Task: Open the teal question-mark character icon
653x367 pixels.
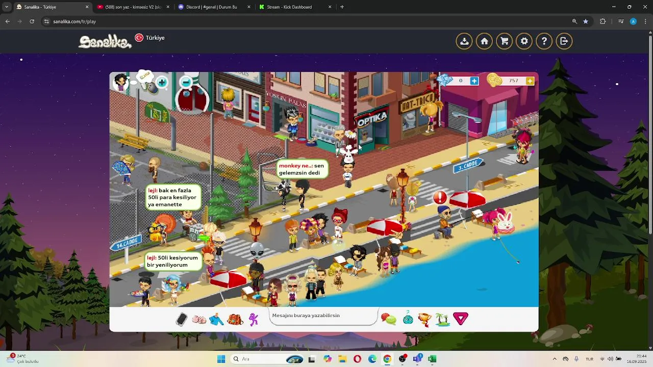Action: [x=408, y=319]
